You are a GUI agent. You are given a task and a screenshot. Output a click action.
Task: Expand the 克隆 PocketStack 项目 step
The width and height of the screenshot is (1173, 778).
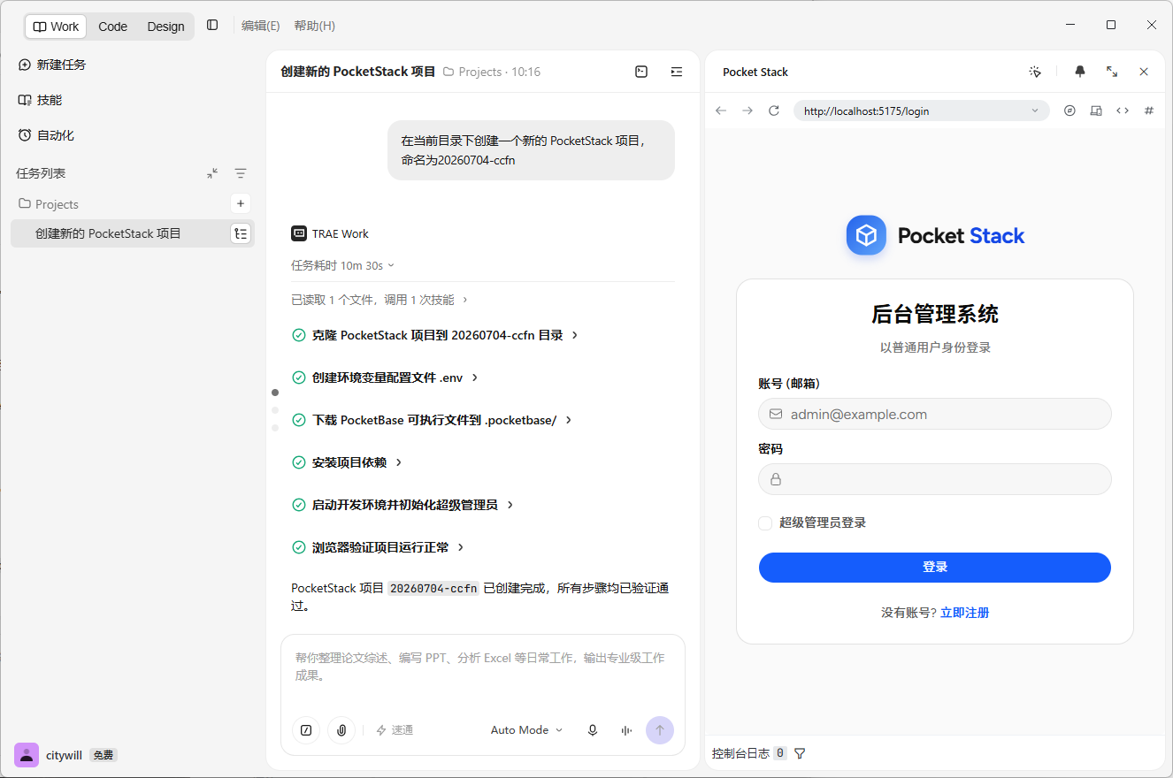pyautogui.click(x=435, y=335)
